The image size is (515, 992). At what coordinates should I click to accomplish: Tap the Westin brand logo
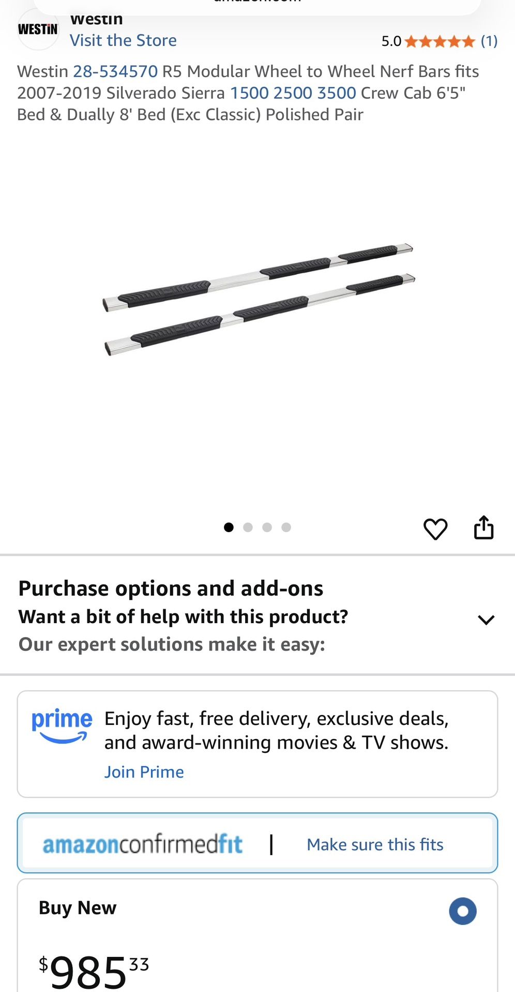click(x=38, y=29)
